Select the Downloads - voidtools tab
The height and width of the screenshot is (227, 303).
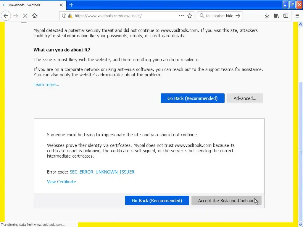pos(33,5)
